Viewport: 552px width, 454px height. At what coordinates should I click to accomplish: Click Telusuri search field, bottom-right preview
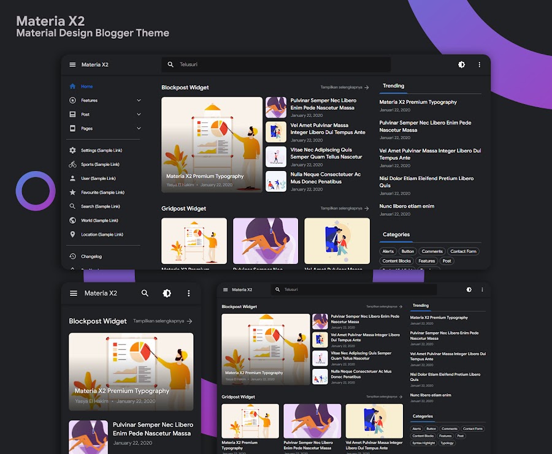coord(354,289)
